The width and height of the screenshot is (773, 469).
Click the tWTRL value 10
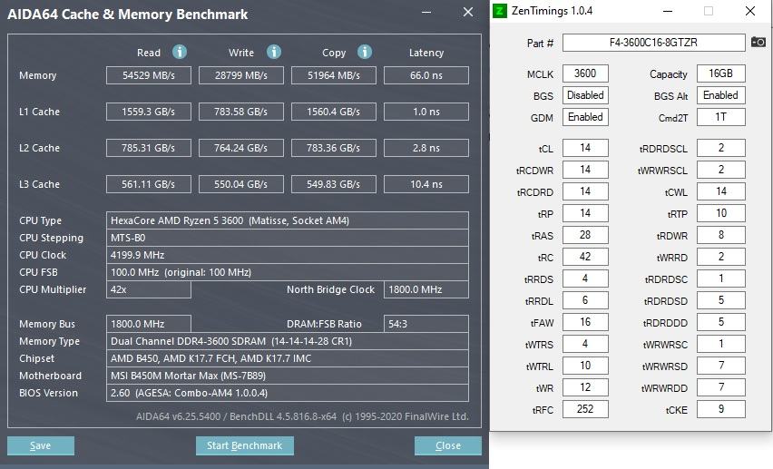[x=585, y=366]
